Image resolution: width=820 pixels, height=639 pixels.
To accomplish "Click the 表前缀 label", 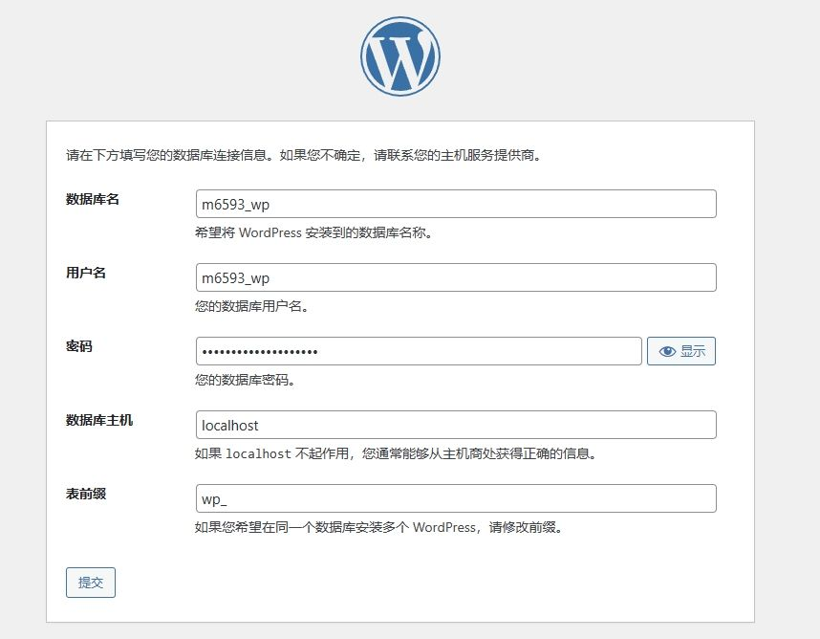I will (86, 494).
